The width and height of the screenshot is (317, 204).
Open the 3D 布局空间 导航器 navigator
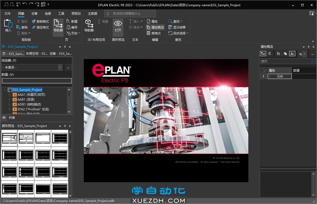coord(89,26)
